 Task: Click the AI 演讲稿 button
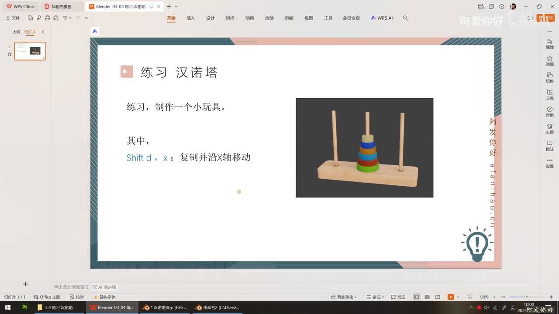(x=104, y=287)
